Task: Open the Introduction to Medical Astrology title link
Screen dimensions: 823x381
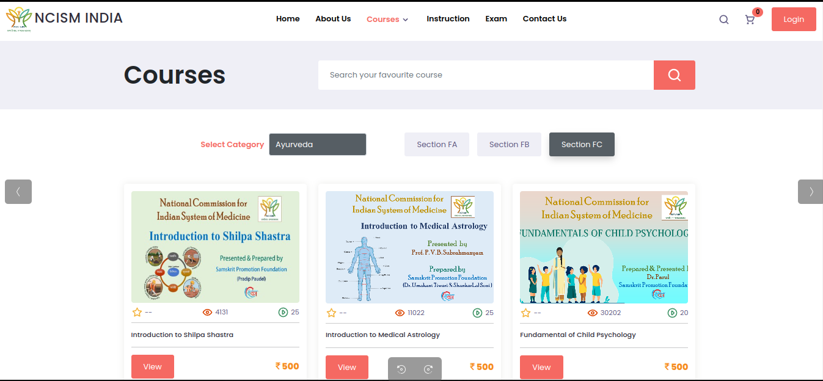Action: click(382, 335)
